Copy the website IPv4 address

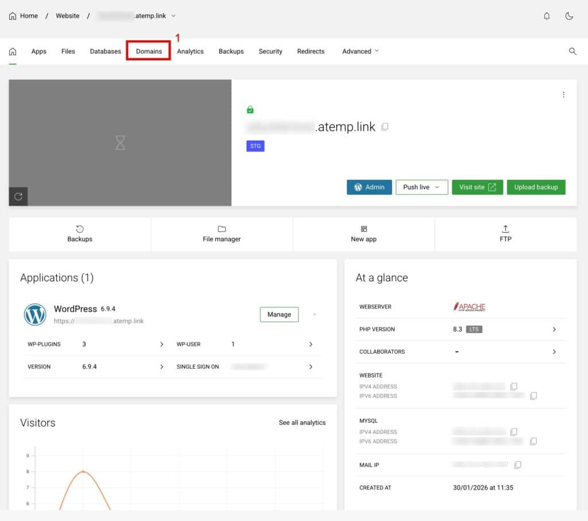[514, 387]
